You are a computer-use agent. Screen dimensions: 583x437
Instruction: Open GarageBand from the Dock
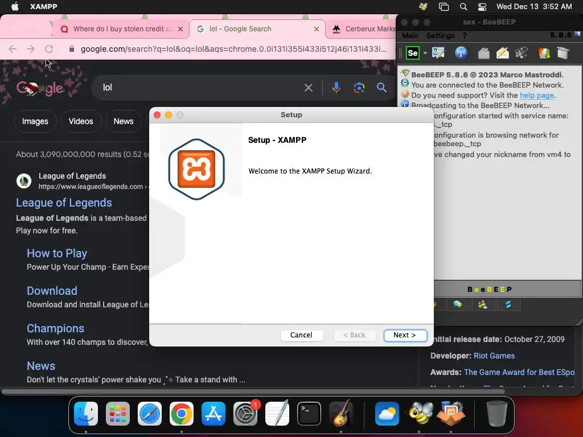click(x=341, y=413)
